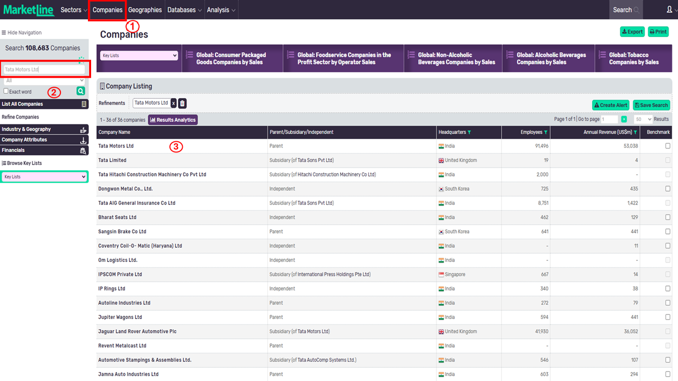The image size is (678, 381).
Task: Click the list icon beside Non-Alcoholic Beverages
Action: [411, 55]
